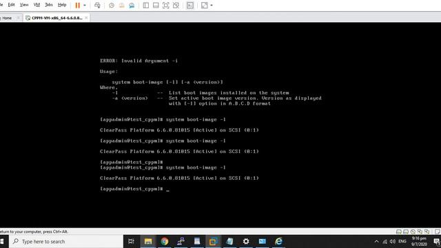Click 'List boot images installed on the system' text
Viewport: 441px width, 248px height.
click(x=229, y=93)
